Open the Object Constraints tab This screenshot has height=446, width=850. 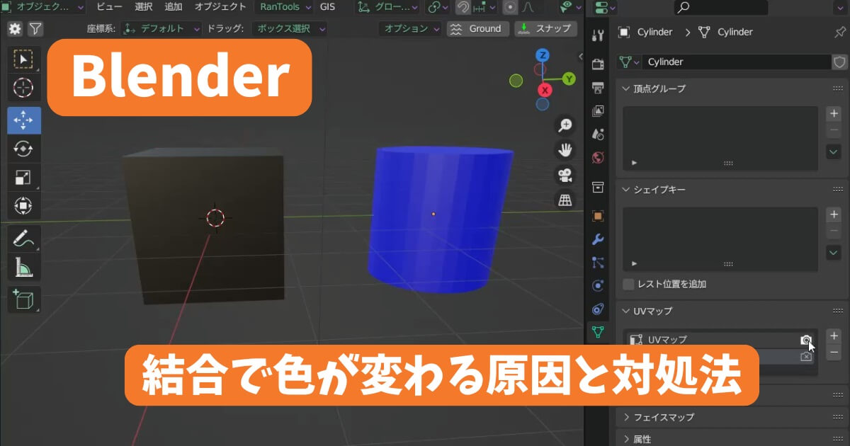[x=598, y=309]
